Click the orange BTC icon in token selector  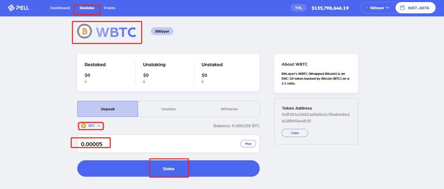coord(84,126)
